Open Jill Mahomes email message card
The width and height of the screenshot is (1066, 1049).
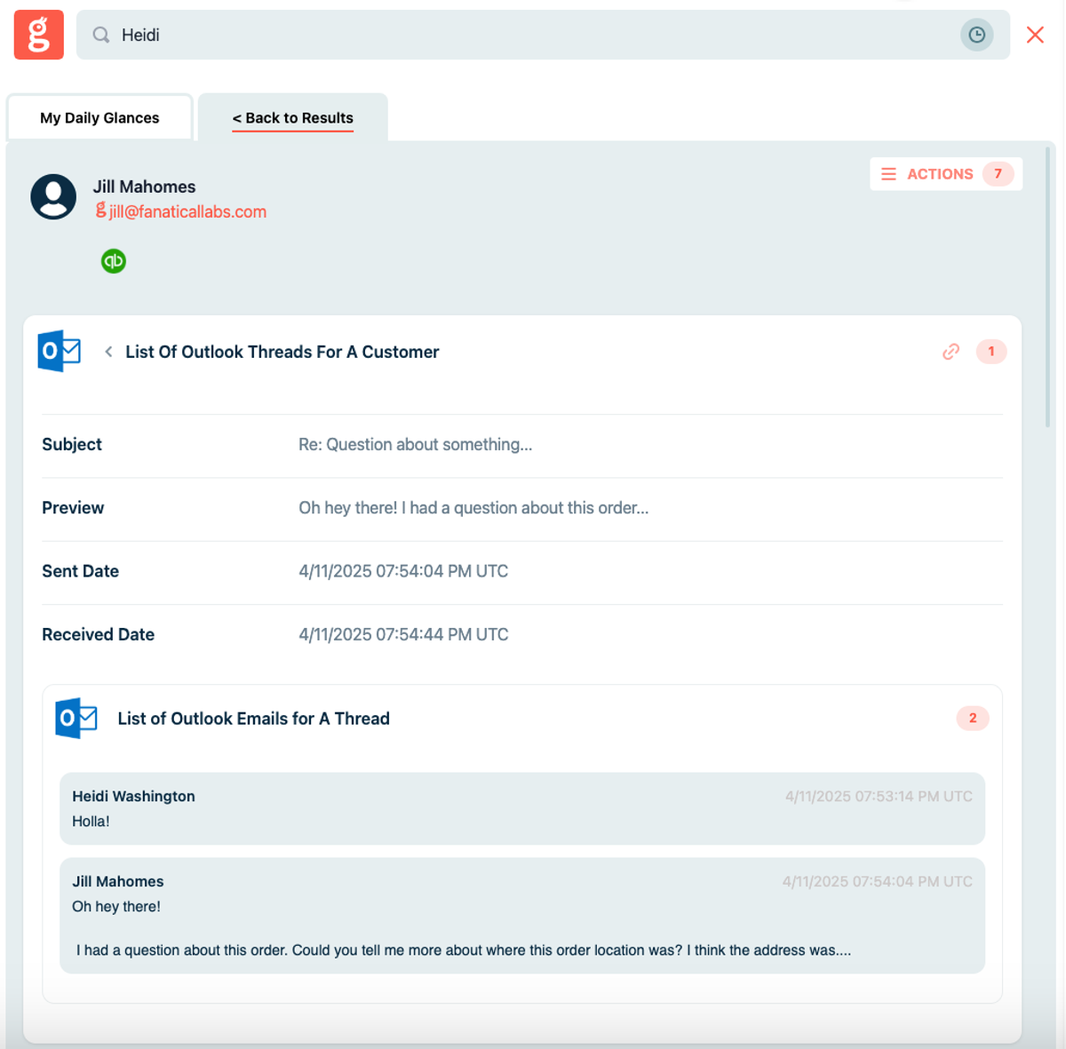522,916
